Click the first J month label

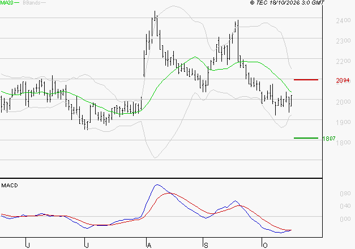pyautogui.click(x=28, y=246)
